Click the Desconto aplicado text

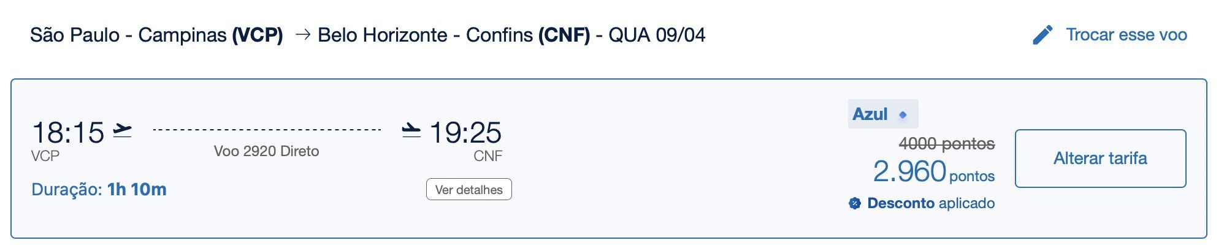[931, 203]
